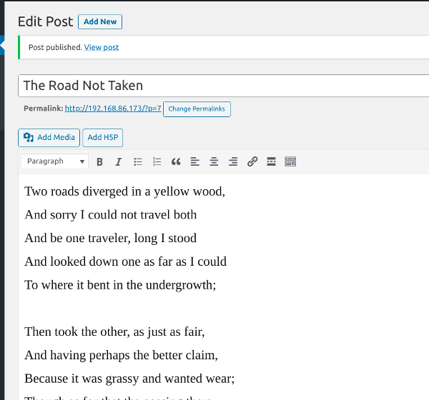Viewport: 429px width, 400px height.
Task: Open the Paragraph format dropdown
Action: pyautogui.click(x=55, y=161)
